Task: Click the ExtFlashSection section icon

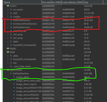Action: [x=11, y=74]
